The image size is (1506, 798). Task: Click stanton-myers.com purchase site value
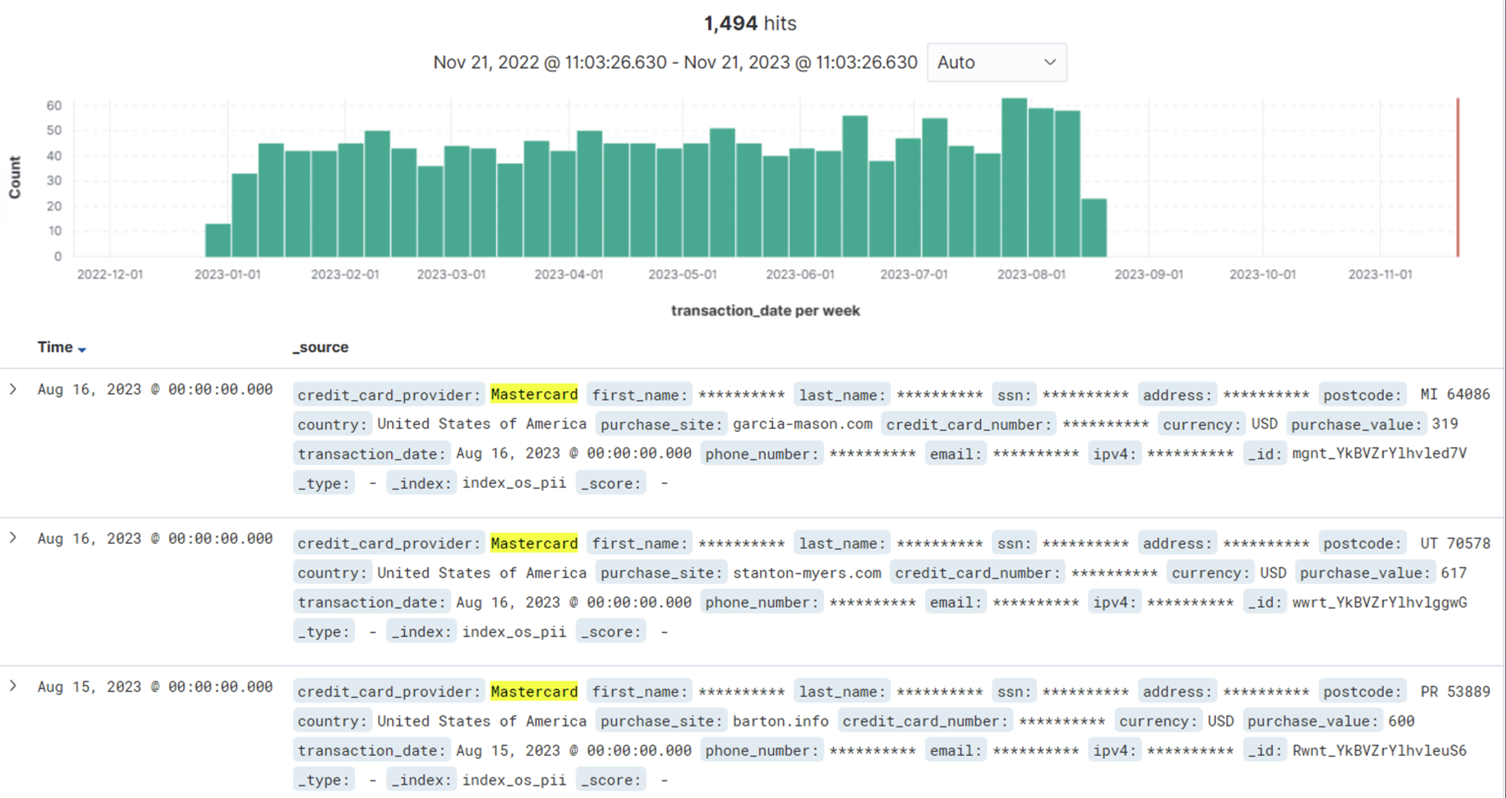click(807, 572)
